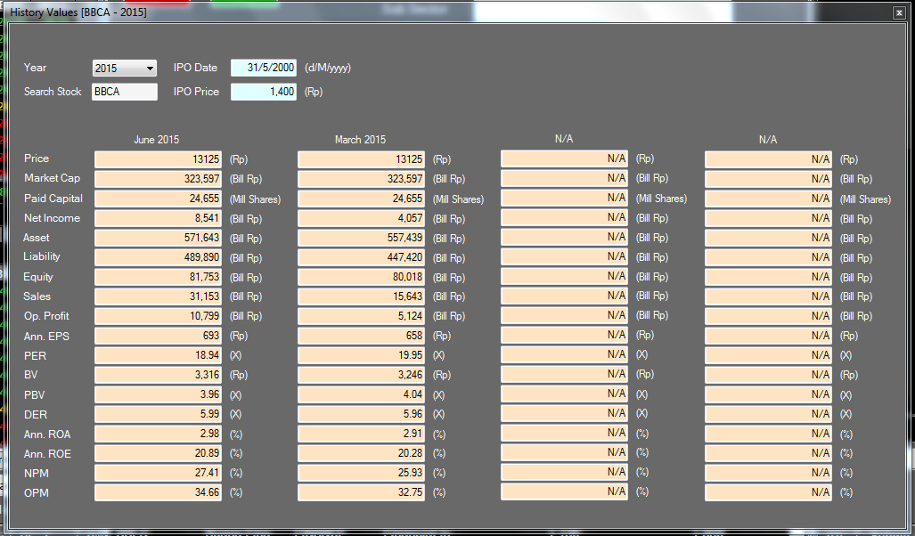Select June 2015 Sales value 31,153

(158, 296)
